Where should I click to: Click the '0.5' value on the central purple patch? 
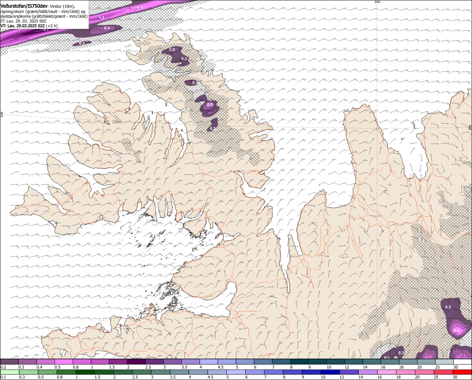coord(210,105)
